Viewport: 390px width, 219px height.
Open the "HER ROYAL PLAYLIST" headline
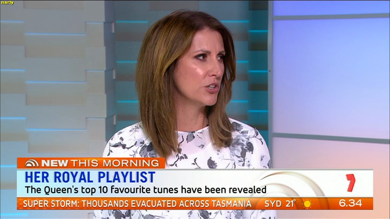point(90,177)
